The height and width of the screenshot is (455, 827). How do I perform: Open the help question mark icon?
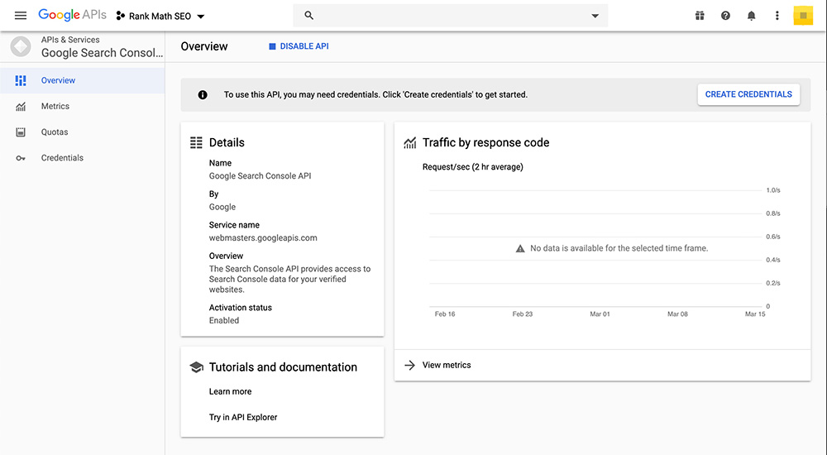point(725,16)
